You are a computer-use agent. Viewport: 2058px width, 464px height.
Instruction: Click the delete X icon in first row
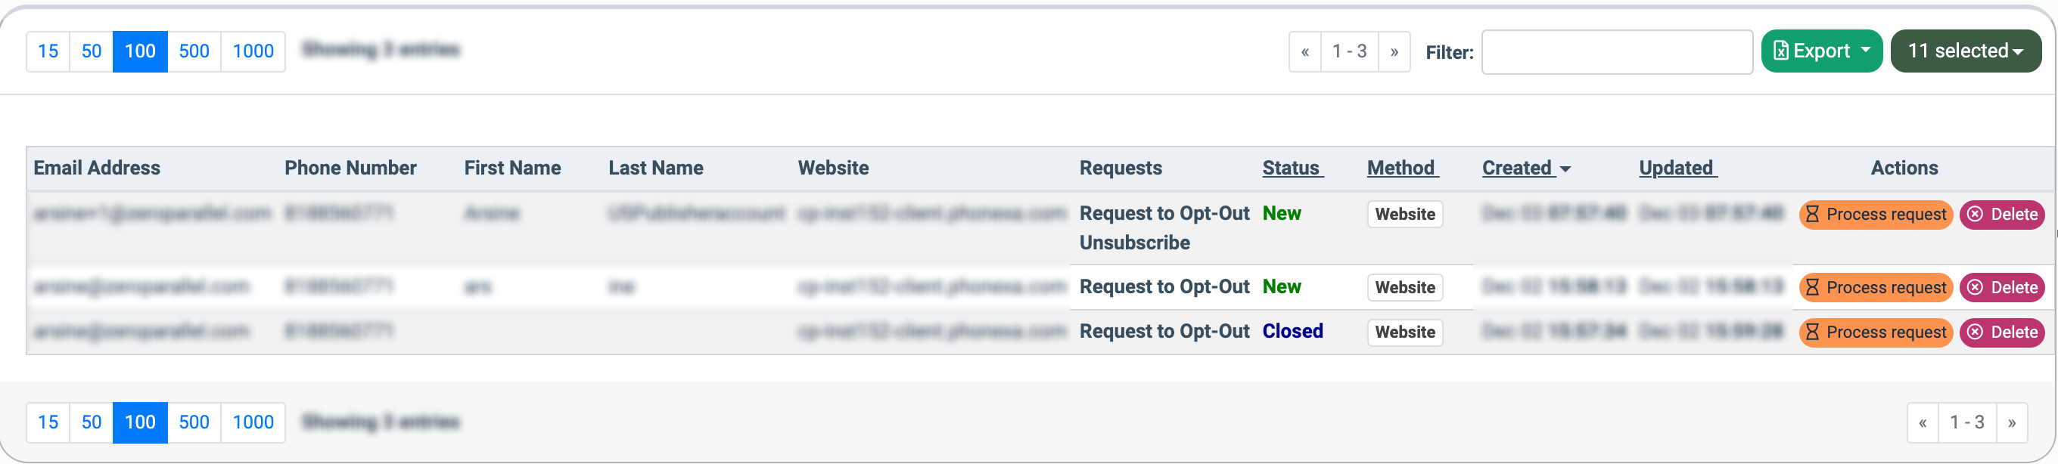pos(1975,214)
